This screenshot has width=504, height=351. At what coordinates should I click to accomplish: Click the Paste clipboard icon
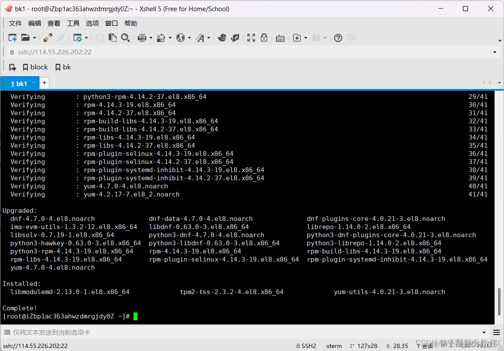click(x=113, y=38)
